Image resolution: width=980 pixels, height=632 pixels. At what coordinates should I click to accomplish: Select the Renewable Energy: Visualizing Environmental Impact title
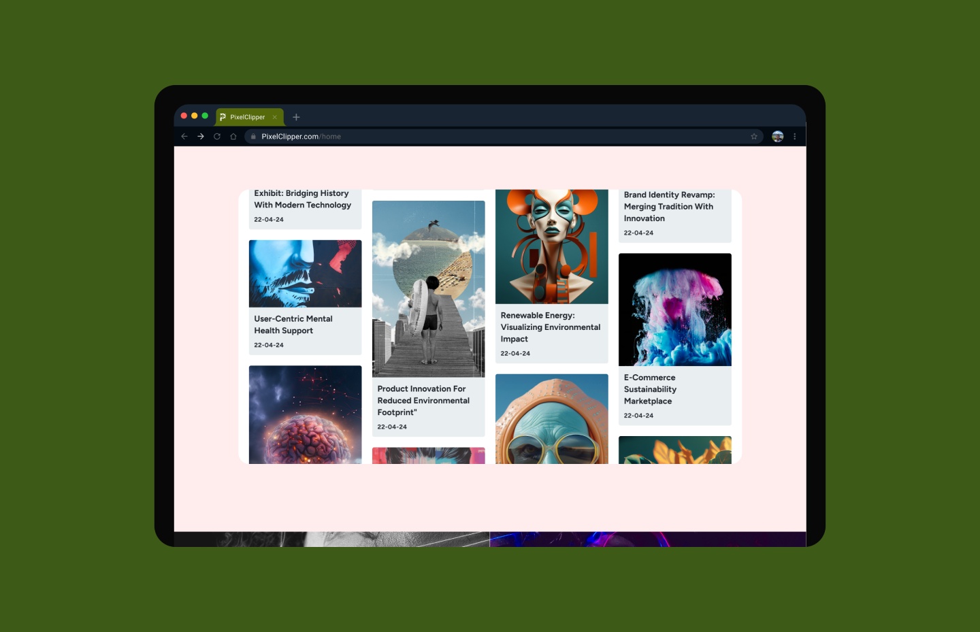(550, 327)
